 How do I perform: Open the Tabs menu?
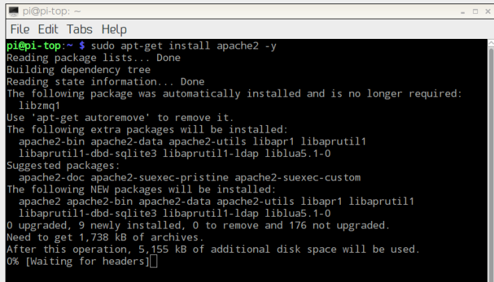[79, 30]
